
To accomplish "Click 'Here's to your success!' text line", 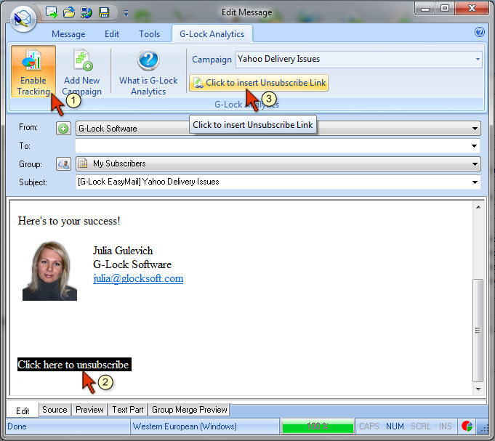I will pos(69,221).
